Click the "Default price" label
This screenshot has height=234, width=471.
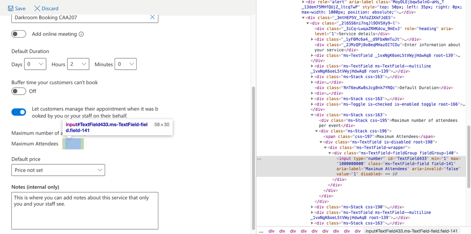point(26,159)
